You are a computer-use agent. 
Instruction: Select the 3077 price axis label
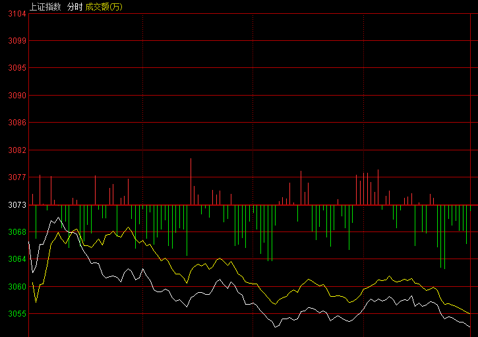pyautogui.click(x=17, y=177)
